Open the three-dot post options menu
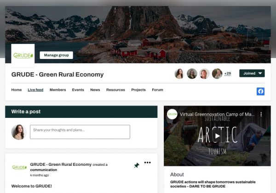Image resolution: width=276 pixels, height=193 pixels. [148, 162]
